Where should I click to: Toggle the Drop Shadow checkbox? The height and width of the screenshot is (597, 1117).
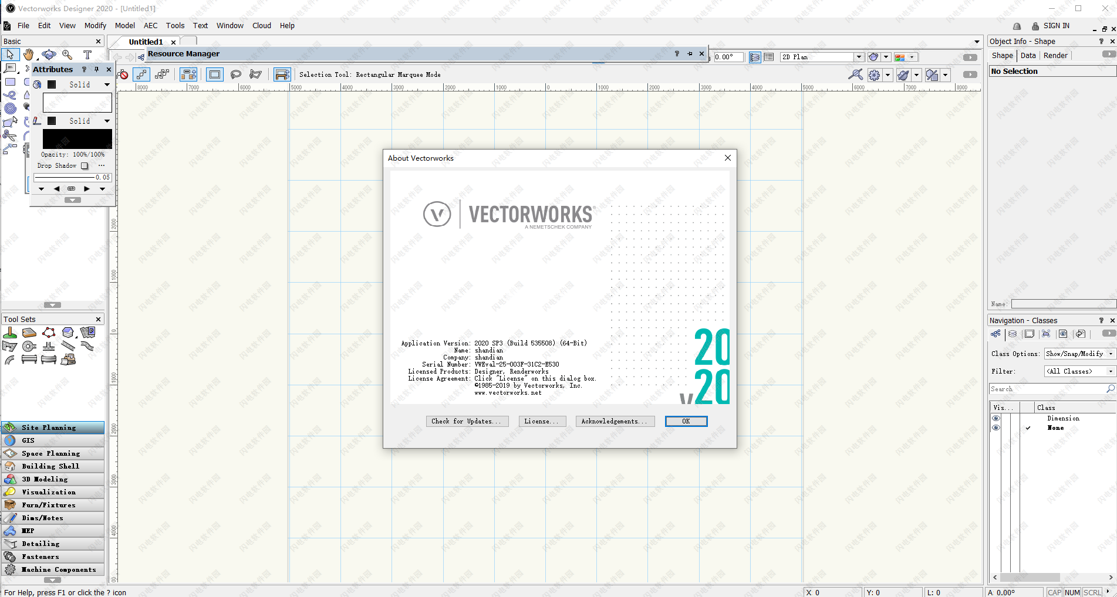[85, 166]
